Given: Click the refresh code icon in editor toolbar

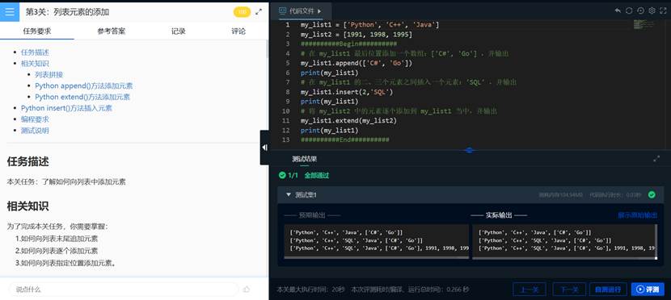Looking at the screenshot, I should click(x=629, y=10).
